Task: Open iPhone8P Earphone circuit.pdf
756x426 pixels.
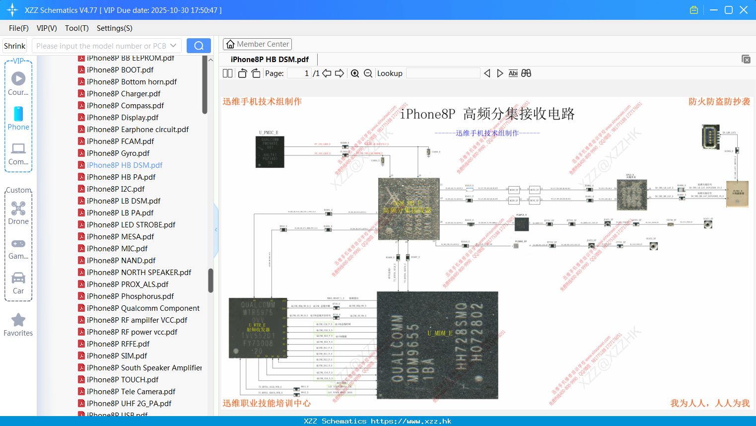Action: [137, 130]
